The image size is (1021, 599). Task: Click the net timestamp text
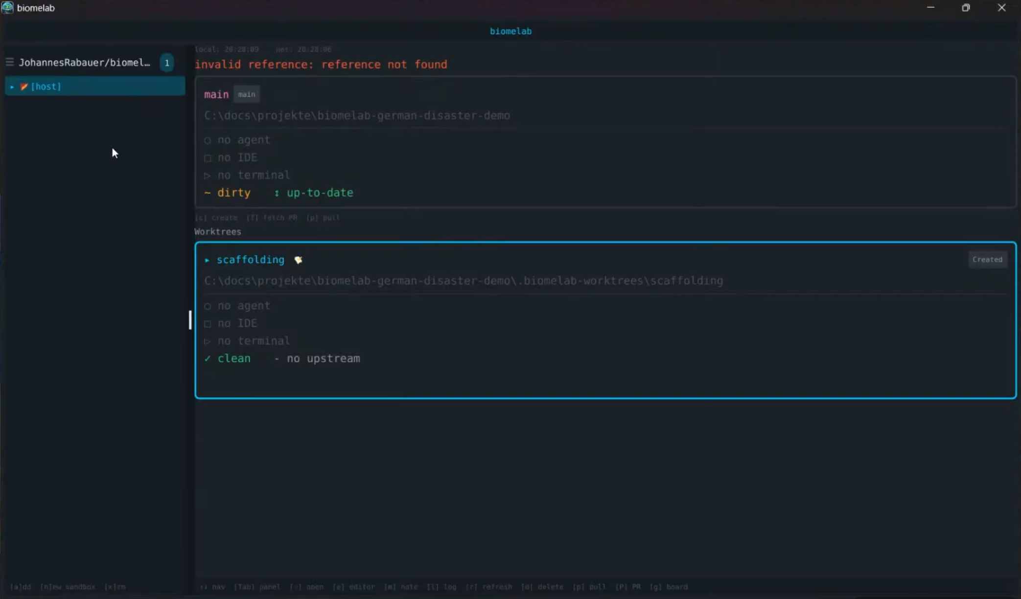[x=303, y=49]
